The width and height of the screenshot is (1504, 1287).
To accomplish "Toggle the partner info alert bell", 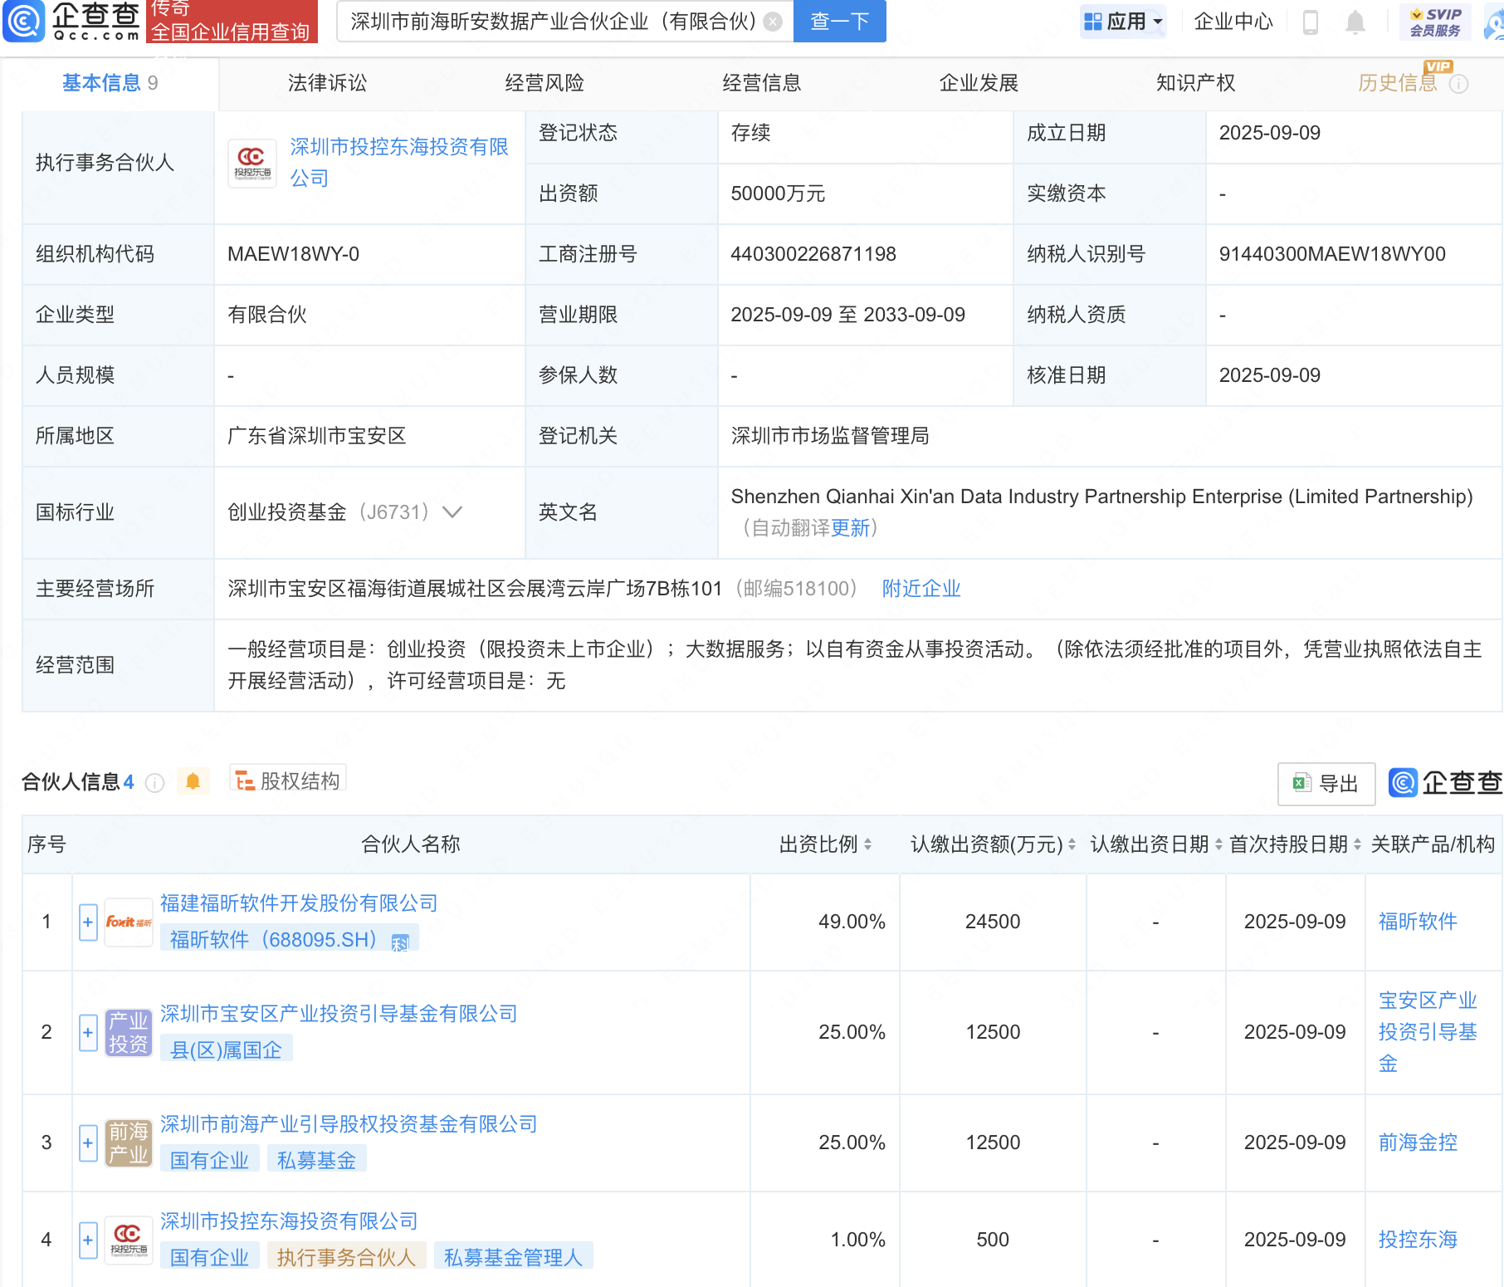I will point(193,781).
